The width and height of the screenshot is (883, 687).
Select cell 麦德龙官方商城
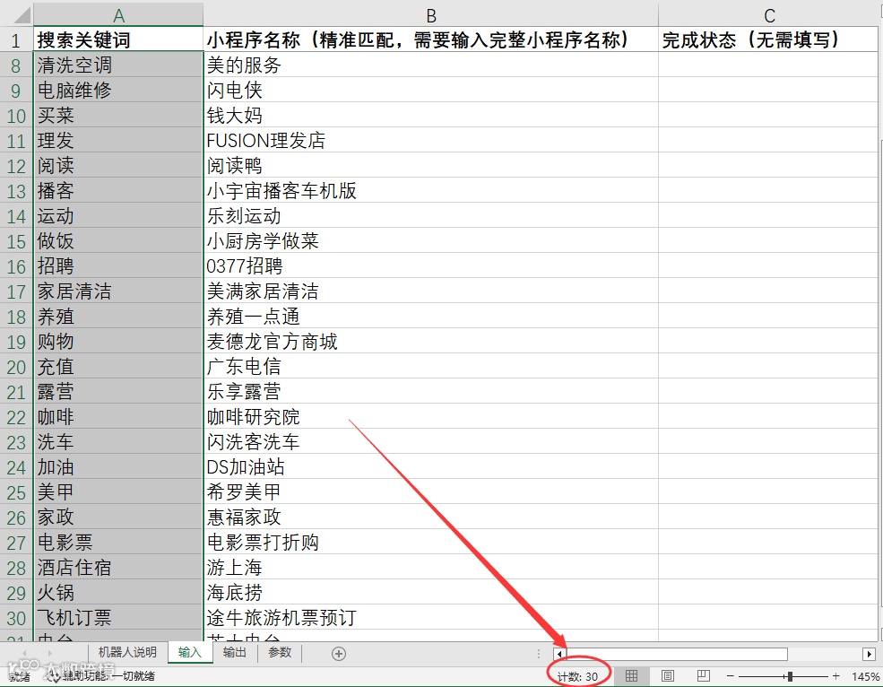pos(431,342)
